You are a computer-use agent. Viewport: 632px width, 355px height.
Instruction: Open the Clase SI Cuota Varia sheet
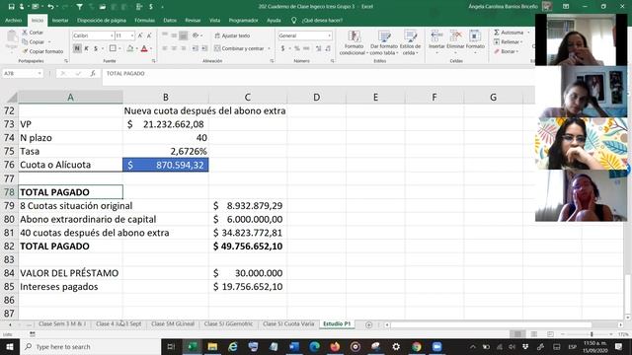(288, 324)
